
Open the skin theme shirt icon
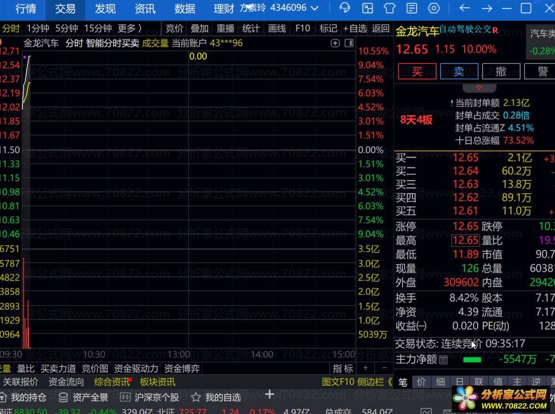[389, 8]
